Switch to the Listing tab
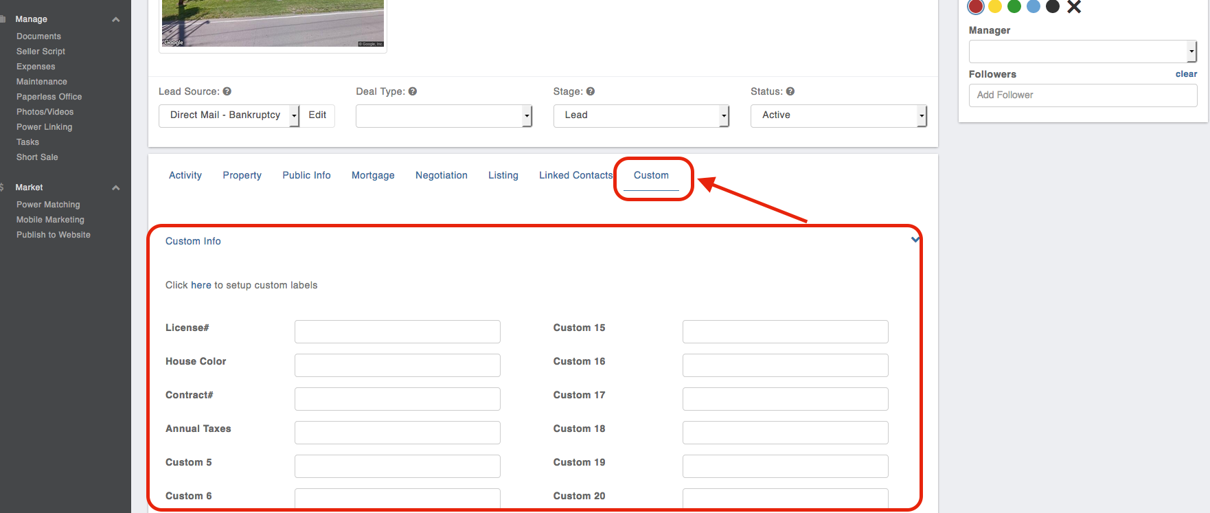This screenshot has width=1210, height=513. (503, 175)
